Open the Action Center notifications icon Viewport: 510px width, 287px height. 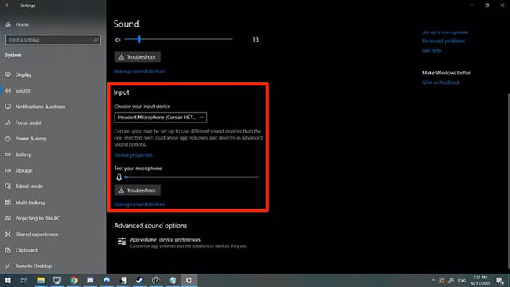click(x=500, y=281)
